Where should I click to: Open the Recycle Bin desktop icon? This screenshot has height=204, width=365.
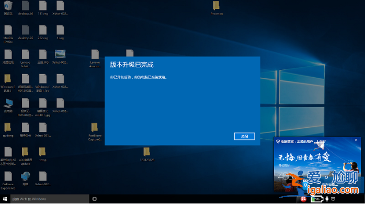click(x=8, y=6)
